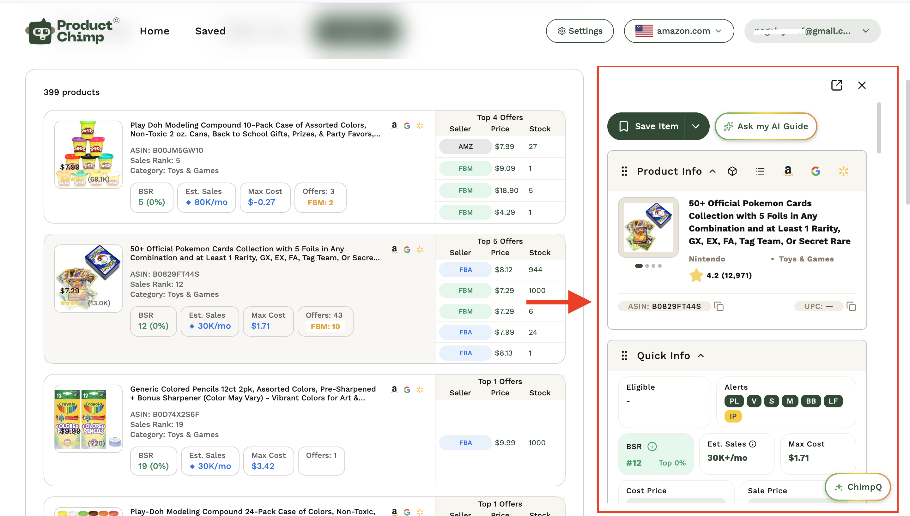
Task: Click the box icon in Product Info header
Action: [732, 171]
